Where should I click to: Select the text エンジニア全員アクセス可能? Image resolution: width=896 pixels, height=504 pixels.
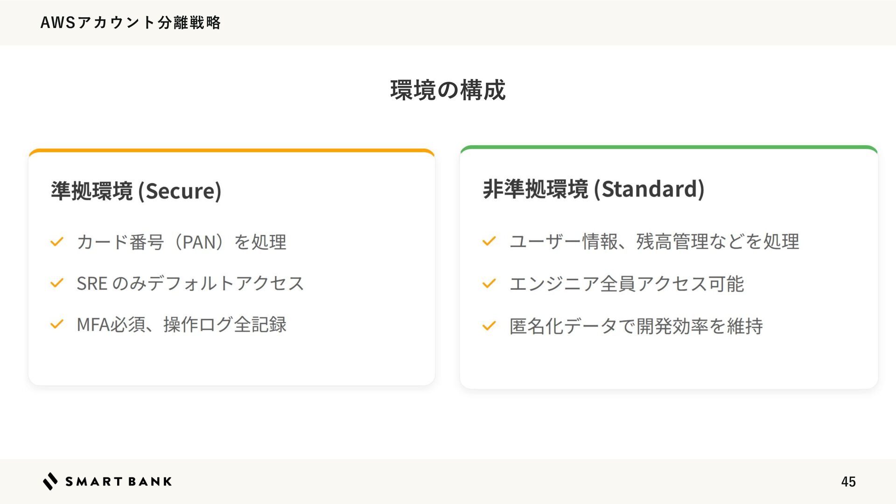pos(626,284)
